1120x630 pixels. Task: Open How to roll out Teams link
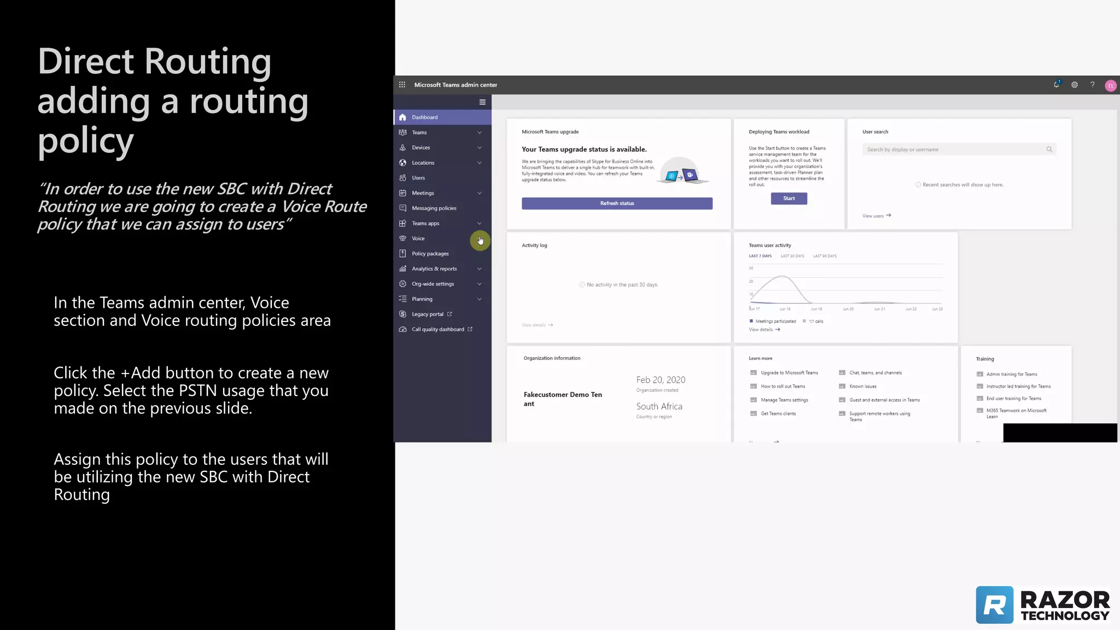point(783,387)
